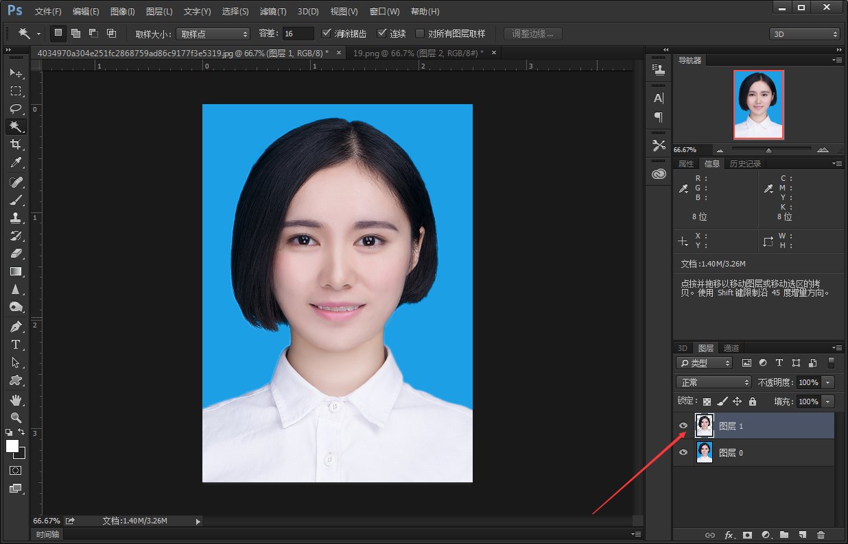Expand the 不透明度 opacity dropdown arrow
848x544 pixels.
coord(829,382)
